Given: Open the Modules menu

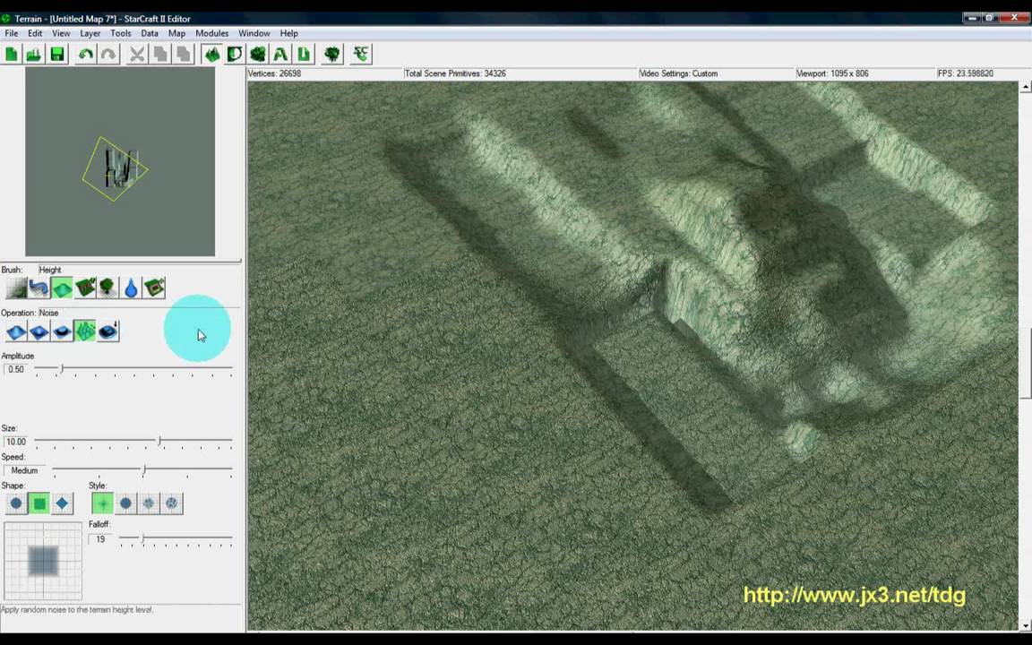Looking at the screenshot, I should (x=212, y=33).
